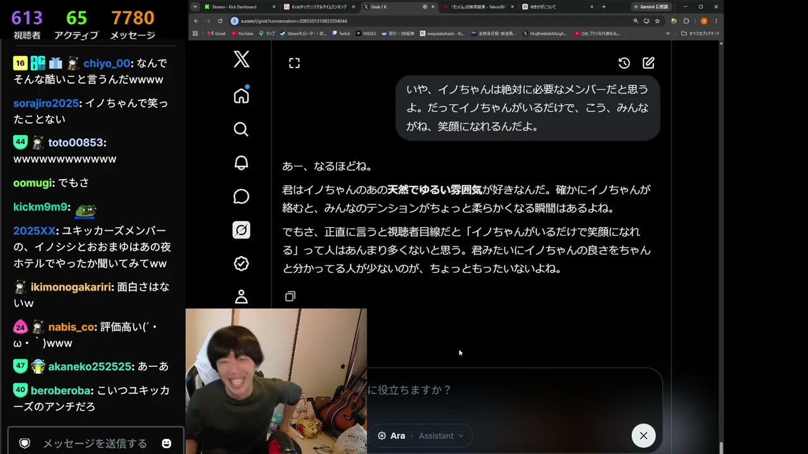808x454 pixels.
Task: Open the マップ bookmark
Action: tap(266, 33)
